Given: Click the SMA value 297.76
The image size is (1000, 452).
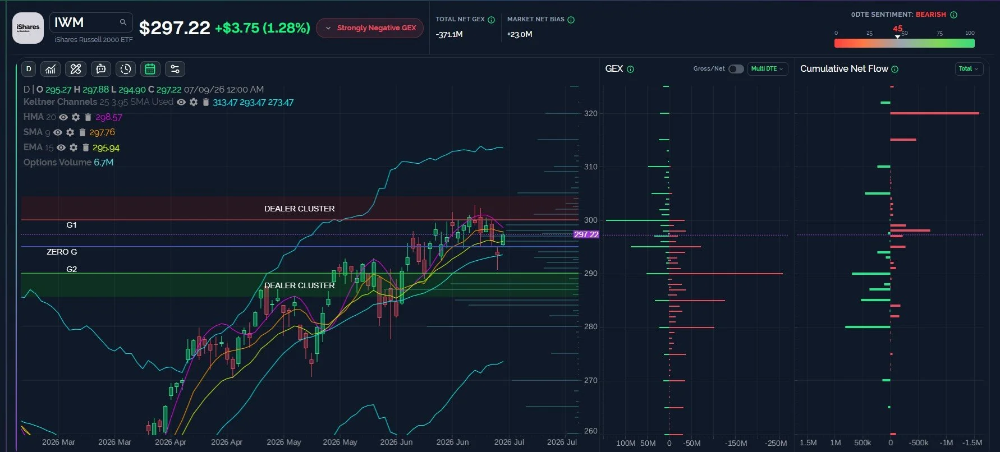Looking at the screenshot, I should [x=102, y=132].
